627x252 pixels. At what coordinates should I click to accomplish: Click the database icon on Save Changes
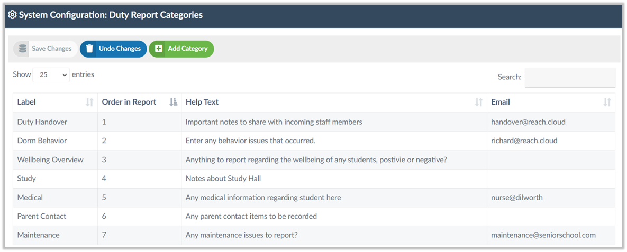(x=22, y=49)
